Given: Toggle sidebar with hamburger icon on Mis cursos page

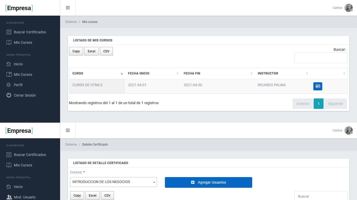Looking at the screenshot, I should pos(68,8).
